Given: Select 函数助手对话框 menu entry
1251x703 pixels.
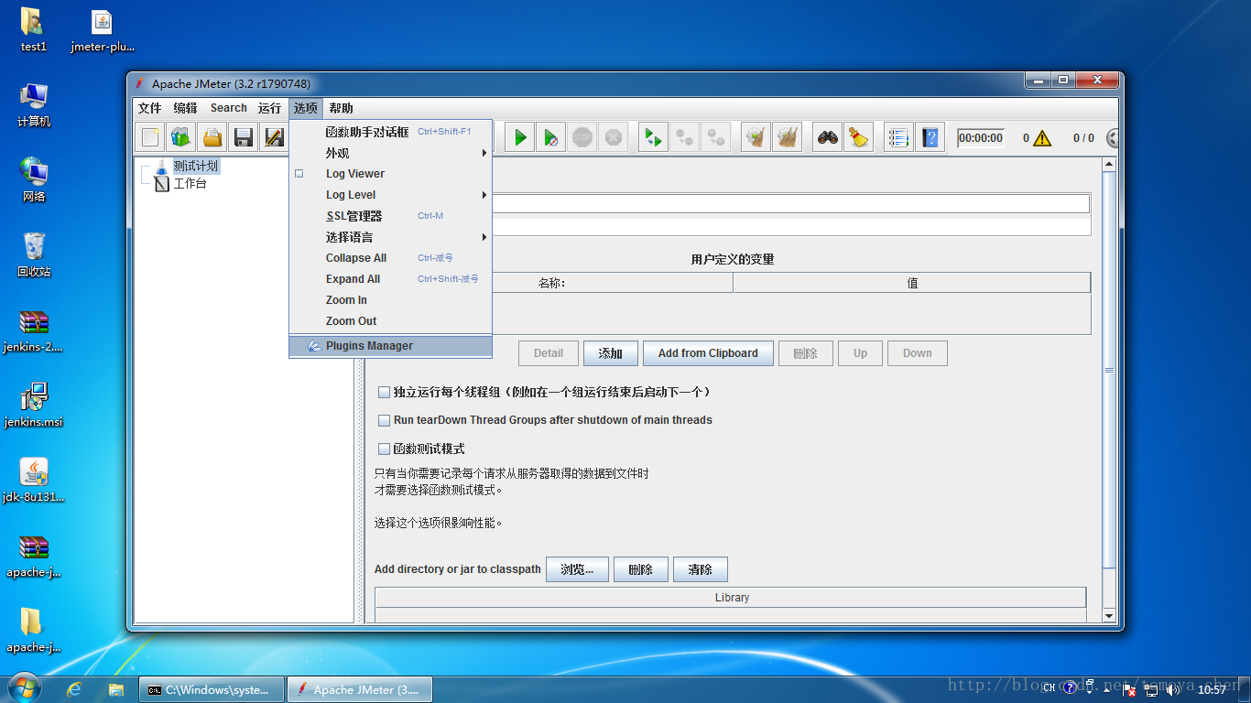Looking at the screenshot, I should pyautogui.click(x=391, y=132).
